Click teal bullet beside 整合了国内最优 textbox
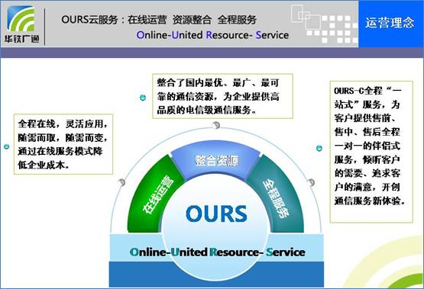 (143, 98)
